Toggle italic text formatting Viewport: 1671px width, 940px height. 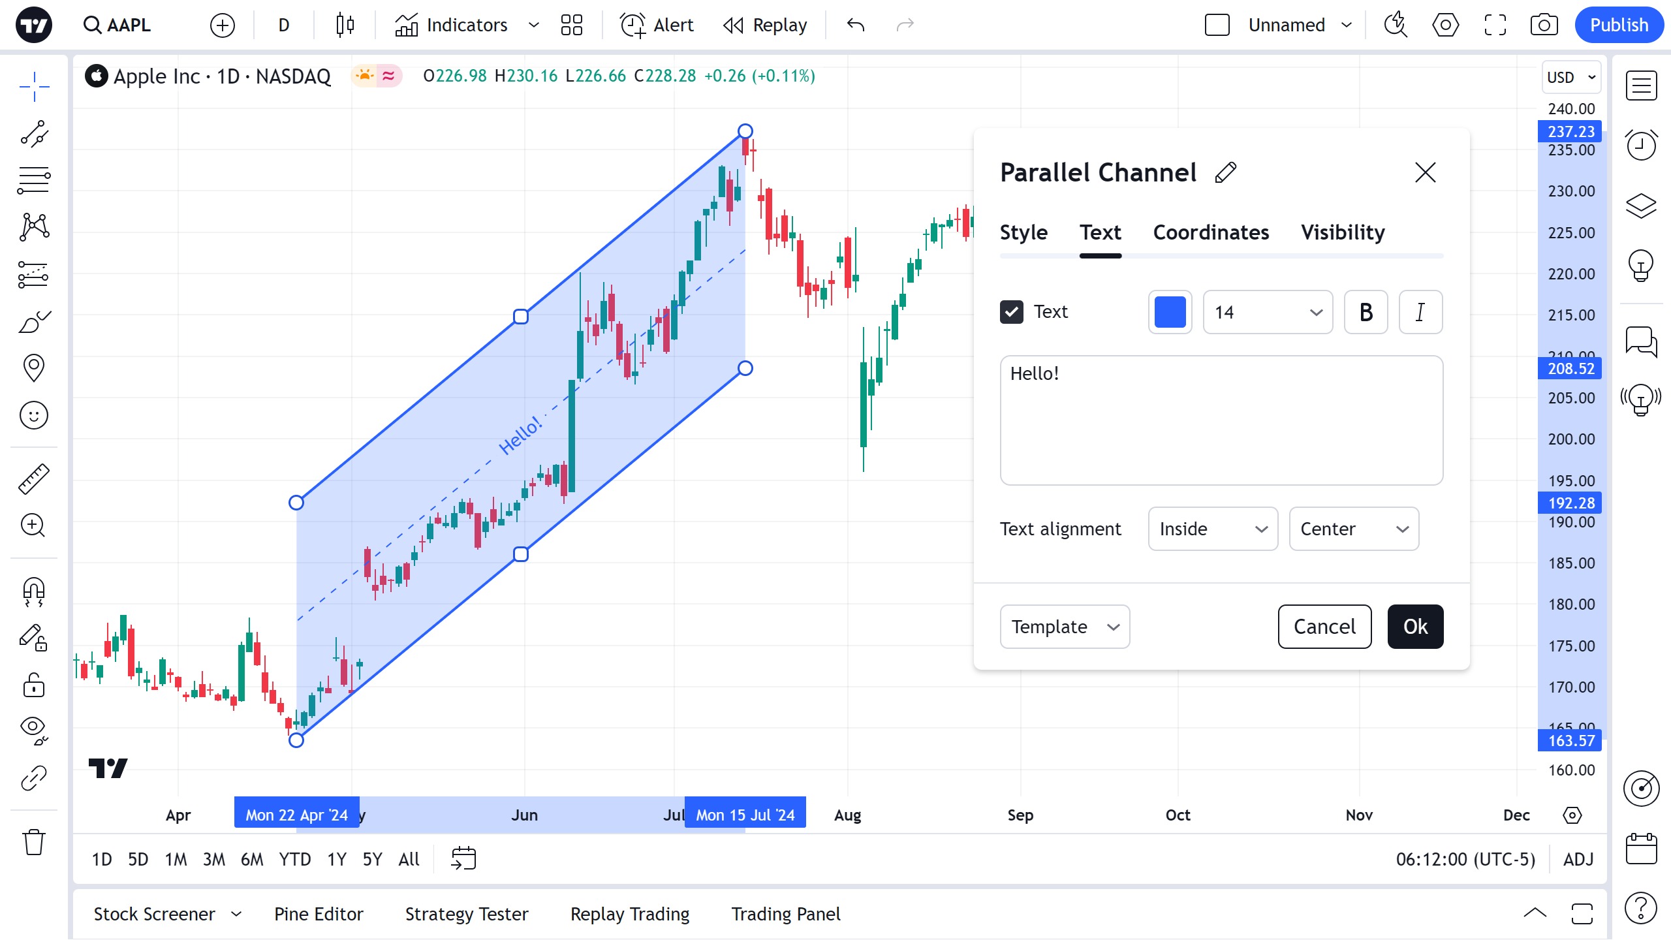(x=1420, y=312)
